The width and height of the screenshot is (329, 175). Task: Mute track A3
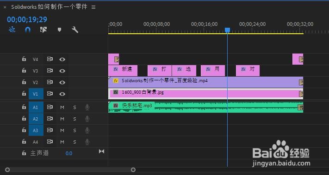coord(62,130)
